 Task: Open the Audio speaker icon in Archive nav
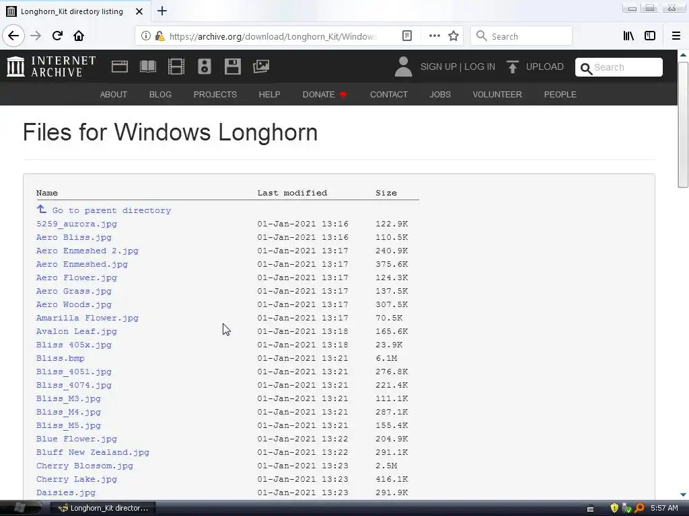tap(205, 67)
